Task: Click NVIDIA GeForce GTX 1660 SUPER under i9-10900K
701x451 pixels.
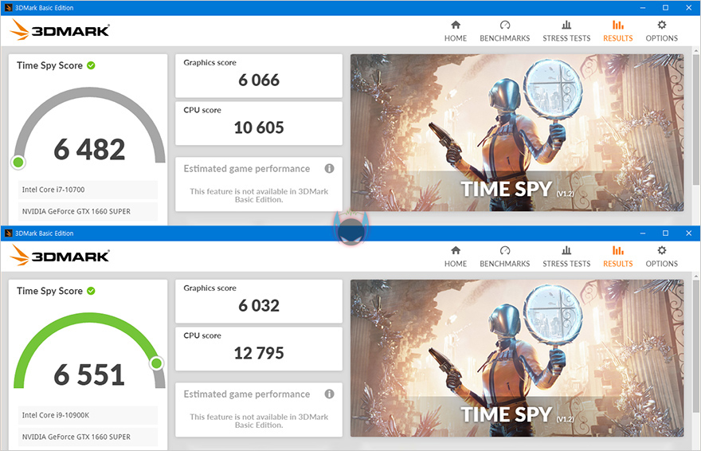Action: click(x=88, y=437)
